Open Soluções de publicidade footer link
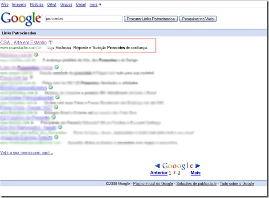 coord(196,184)
